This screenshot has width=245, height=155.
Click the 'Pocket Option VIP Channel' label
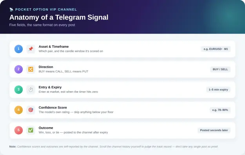click(x=46, y=9)
